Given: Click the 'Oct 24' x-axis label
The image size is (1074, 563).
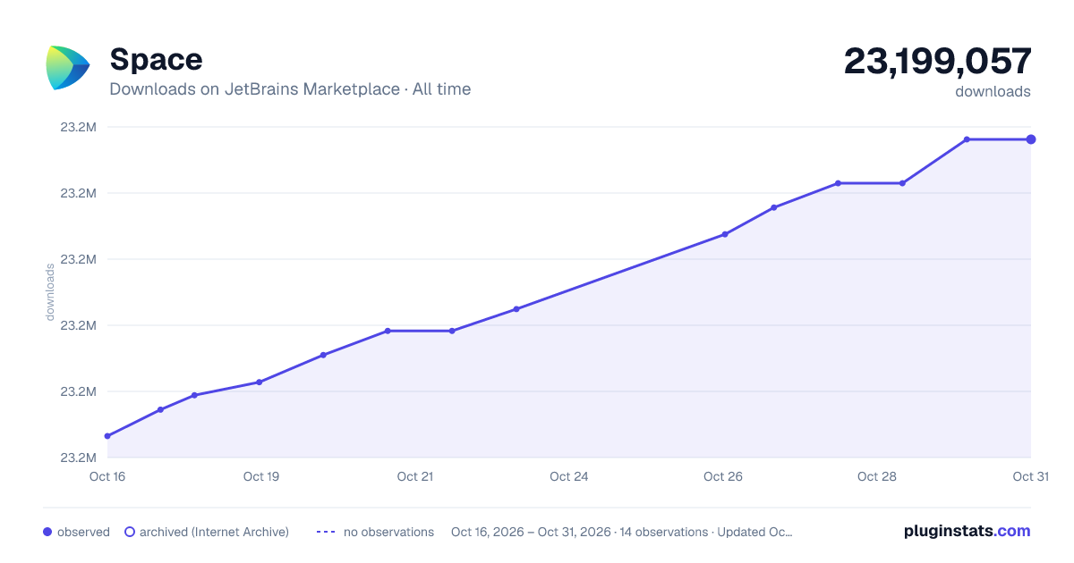Looking at the screenshot, I should pos(569,476).
